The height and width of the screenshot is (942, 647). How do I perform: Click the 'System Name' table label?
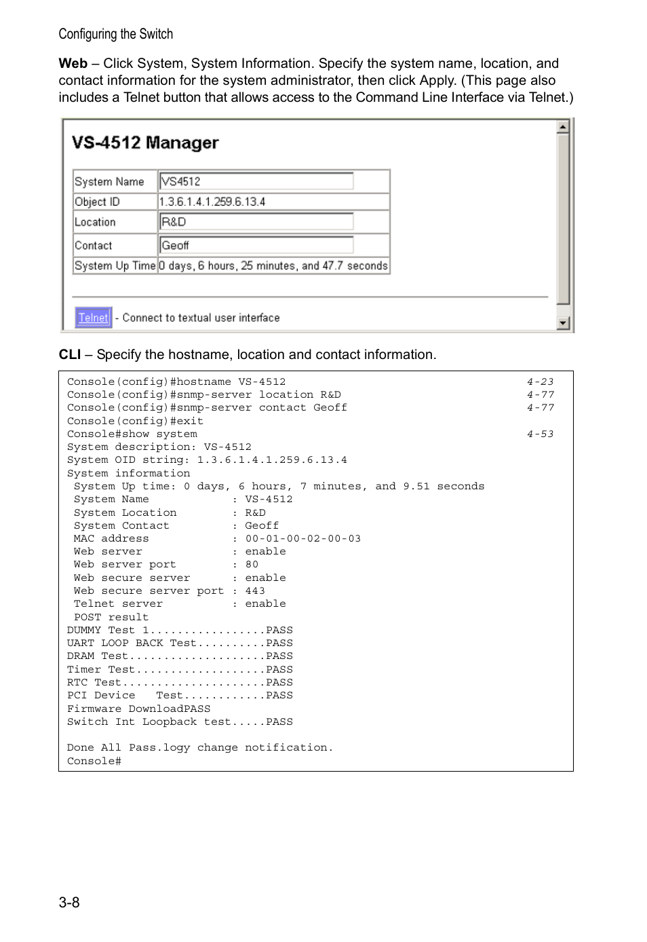[109, 181]
